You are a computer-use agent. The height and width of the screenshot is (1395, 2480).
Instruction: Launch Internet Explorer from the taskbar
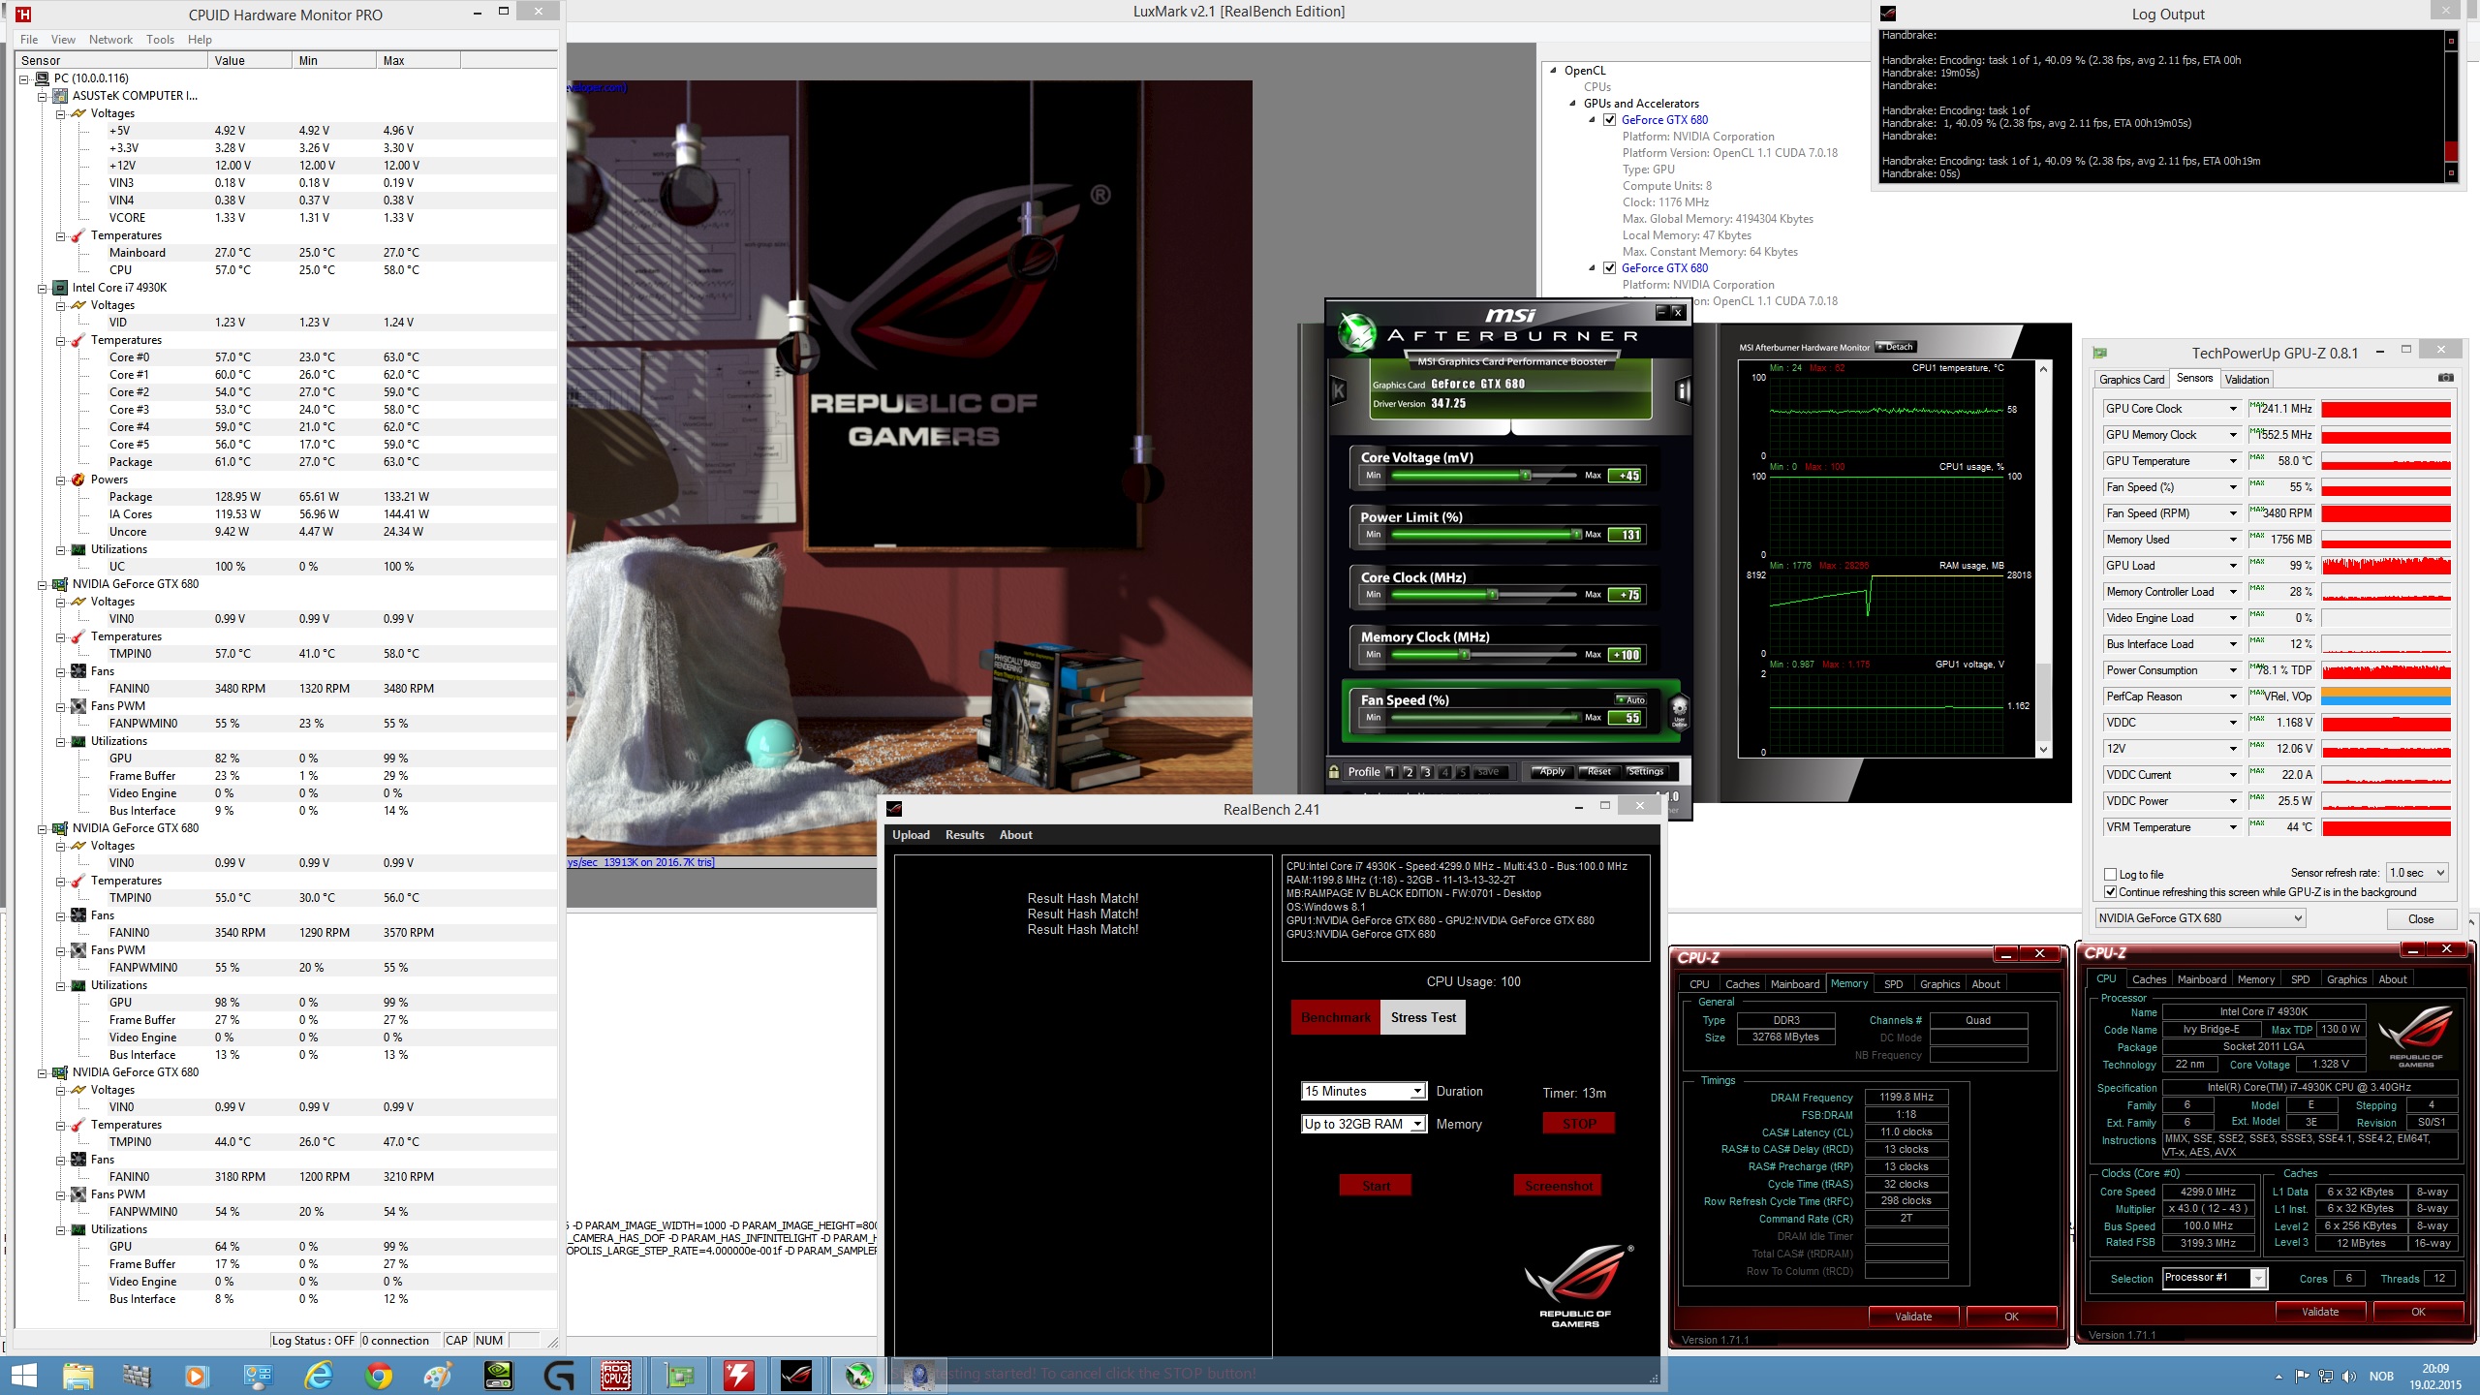tap(318, 1376)
